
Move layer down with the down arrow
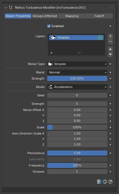pos(110,54)
